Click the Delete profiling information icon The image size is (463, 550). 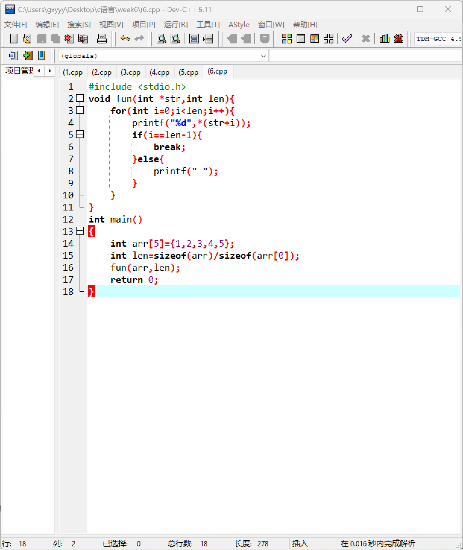[398, 39]
